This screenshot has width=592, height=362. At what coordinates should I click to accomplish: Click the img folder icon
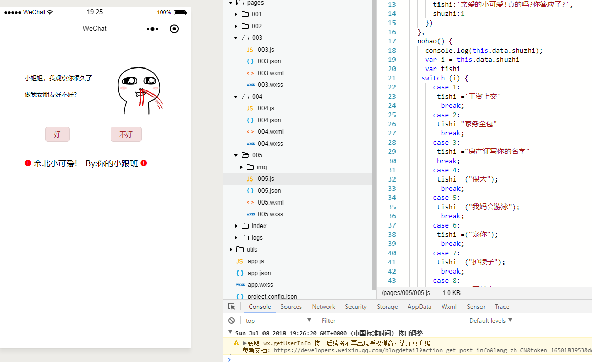250,167
